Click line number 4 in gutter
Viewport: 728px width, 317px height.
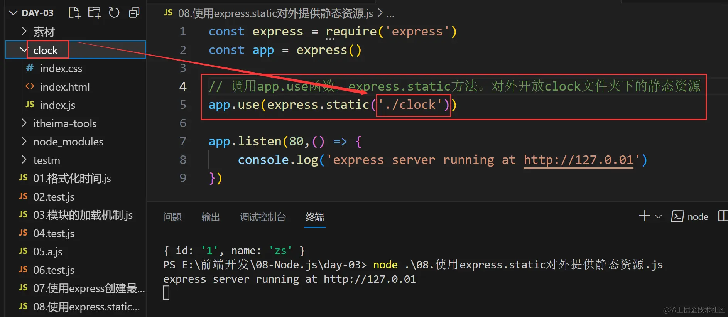(x=183, y=86)
